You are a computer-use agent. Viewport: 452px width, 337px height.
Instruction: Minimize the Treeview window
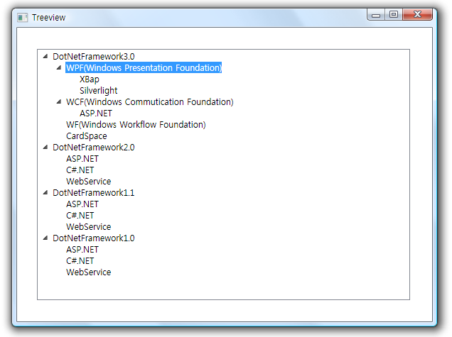(376, 15)
